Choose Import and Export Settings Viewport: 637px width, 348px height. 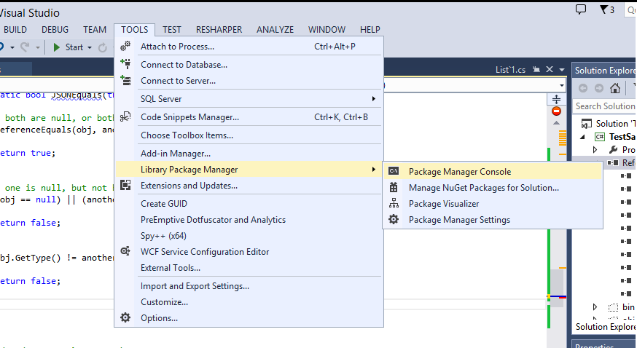point(195,286)
